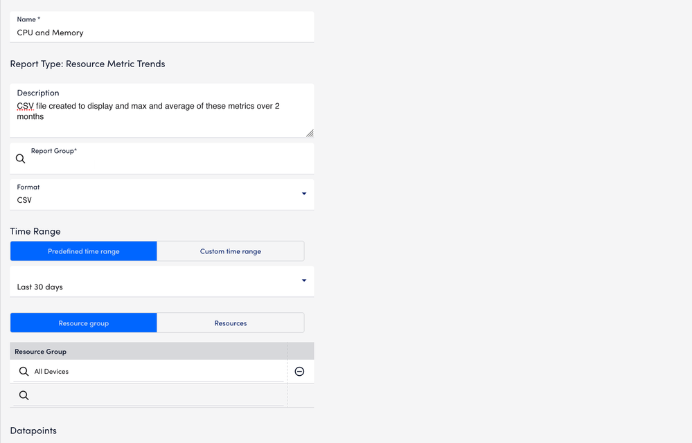The height and width of the screenshot is (443, 692).
Task: Click inside the Description text area
Action: coord(162,111)
